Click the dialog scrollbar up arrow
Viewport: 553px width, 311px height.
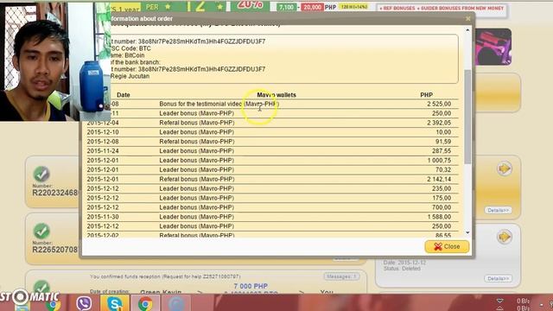467,30
